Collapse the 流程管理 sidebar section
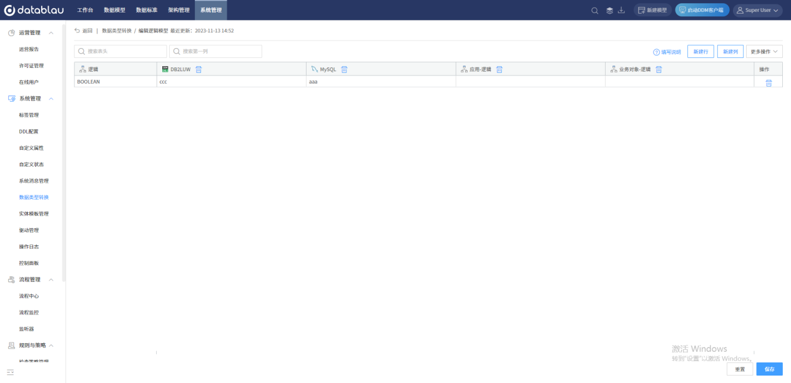The image size is (791, 383). [x=51, y=279]
